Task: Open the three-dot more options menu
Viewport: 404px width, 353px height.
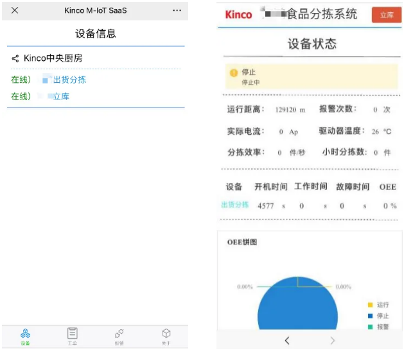Action: pyautogui.click(x=177, y=10)
